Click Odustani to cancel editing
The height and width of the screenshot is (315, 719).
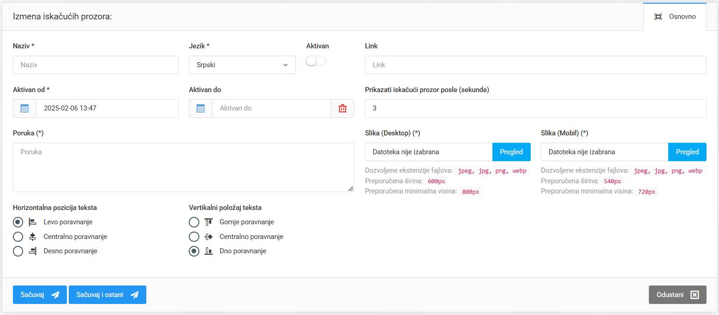point(677,295)
